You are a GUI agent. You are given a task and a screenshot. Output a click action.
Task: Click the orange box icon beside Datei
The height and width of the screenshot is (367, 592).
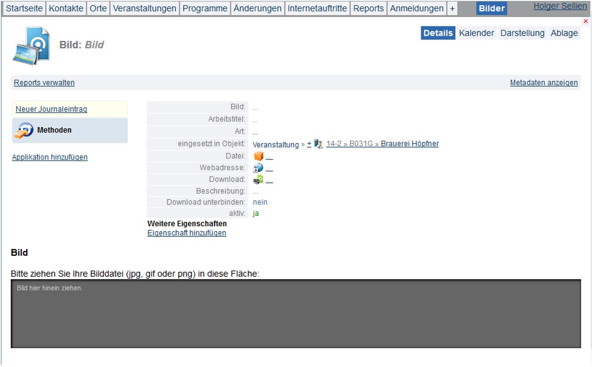[258, 156]
